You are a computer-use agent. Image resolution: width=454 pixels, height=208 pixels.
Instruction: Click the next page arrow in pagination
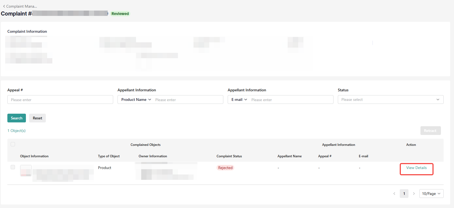(414, 194)
